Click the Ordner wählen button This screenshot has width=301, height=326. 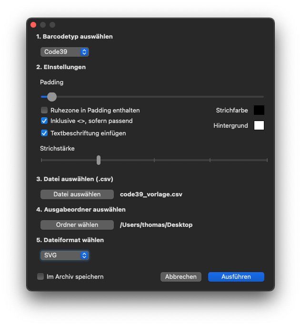click(x=77, y=225)
